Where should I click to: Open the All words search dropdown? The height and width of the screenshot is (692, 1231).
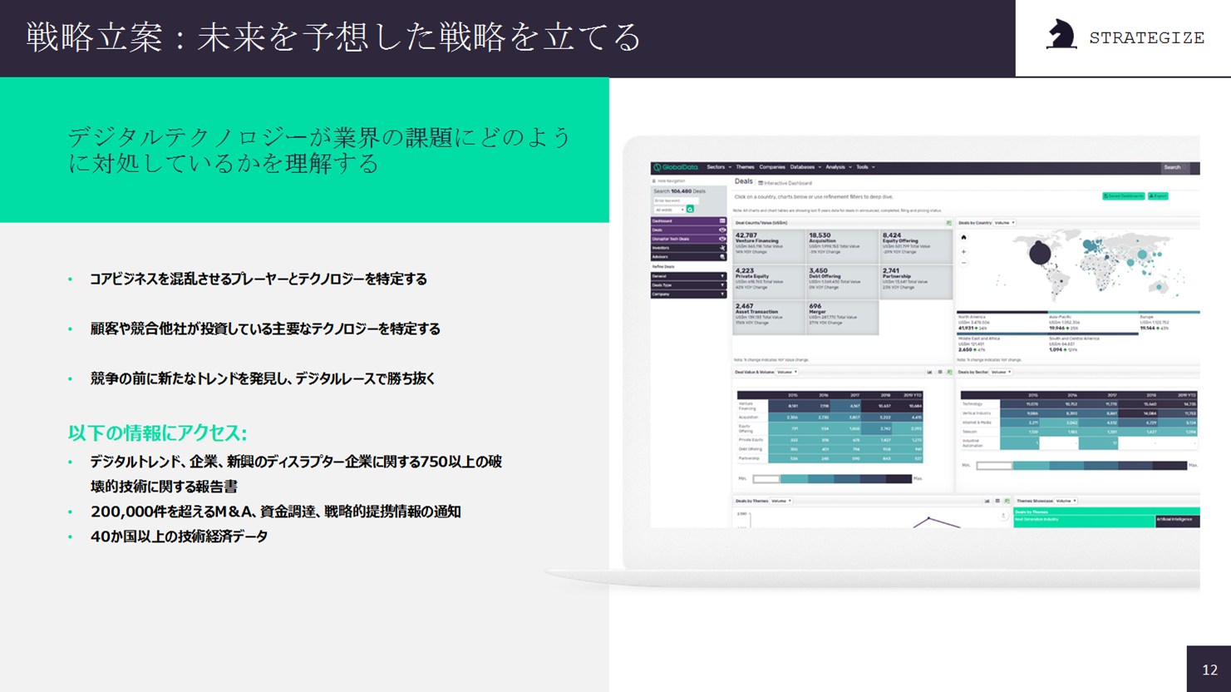coord(669,210)
